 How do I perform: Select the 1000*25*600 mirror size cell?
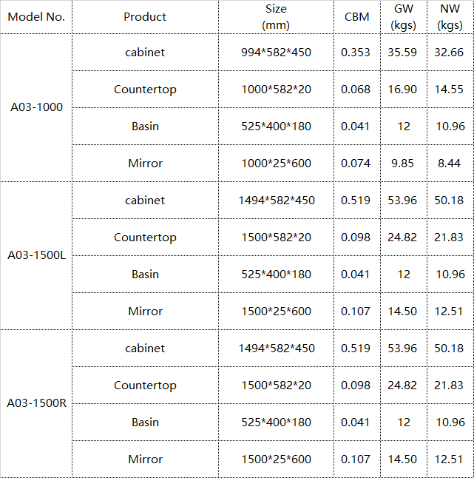(x=276, y=163)
